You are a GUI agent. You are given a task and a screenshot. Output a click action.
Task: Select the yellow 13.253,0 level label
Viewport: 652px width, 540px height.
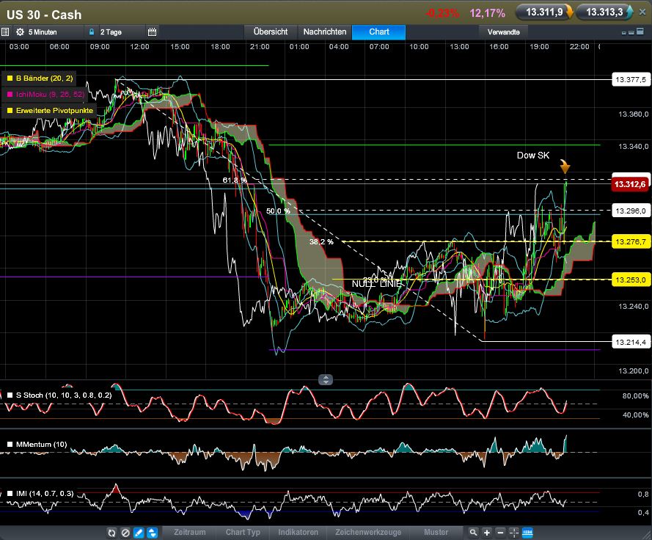click(x=631, y=280)
